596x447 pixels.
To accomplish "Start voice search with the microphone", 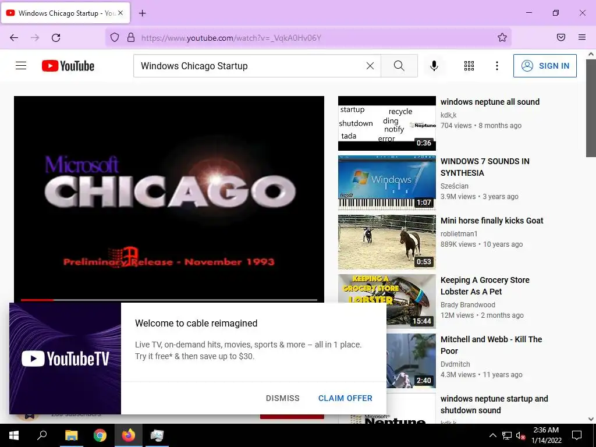I will tap(434, 66).
